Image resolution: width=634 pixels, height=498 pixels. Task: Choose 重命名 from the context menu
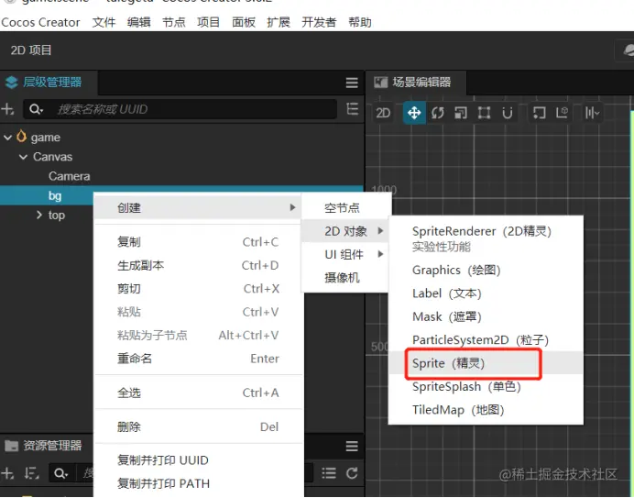coord(198,359)
